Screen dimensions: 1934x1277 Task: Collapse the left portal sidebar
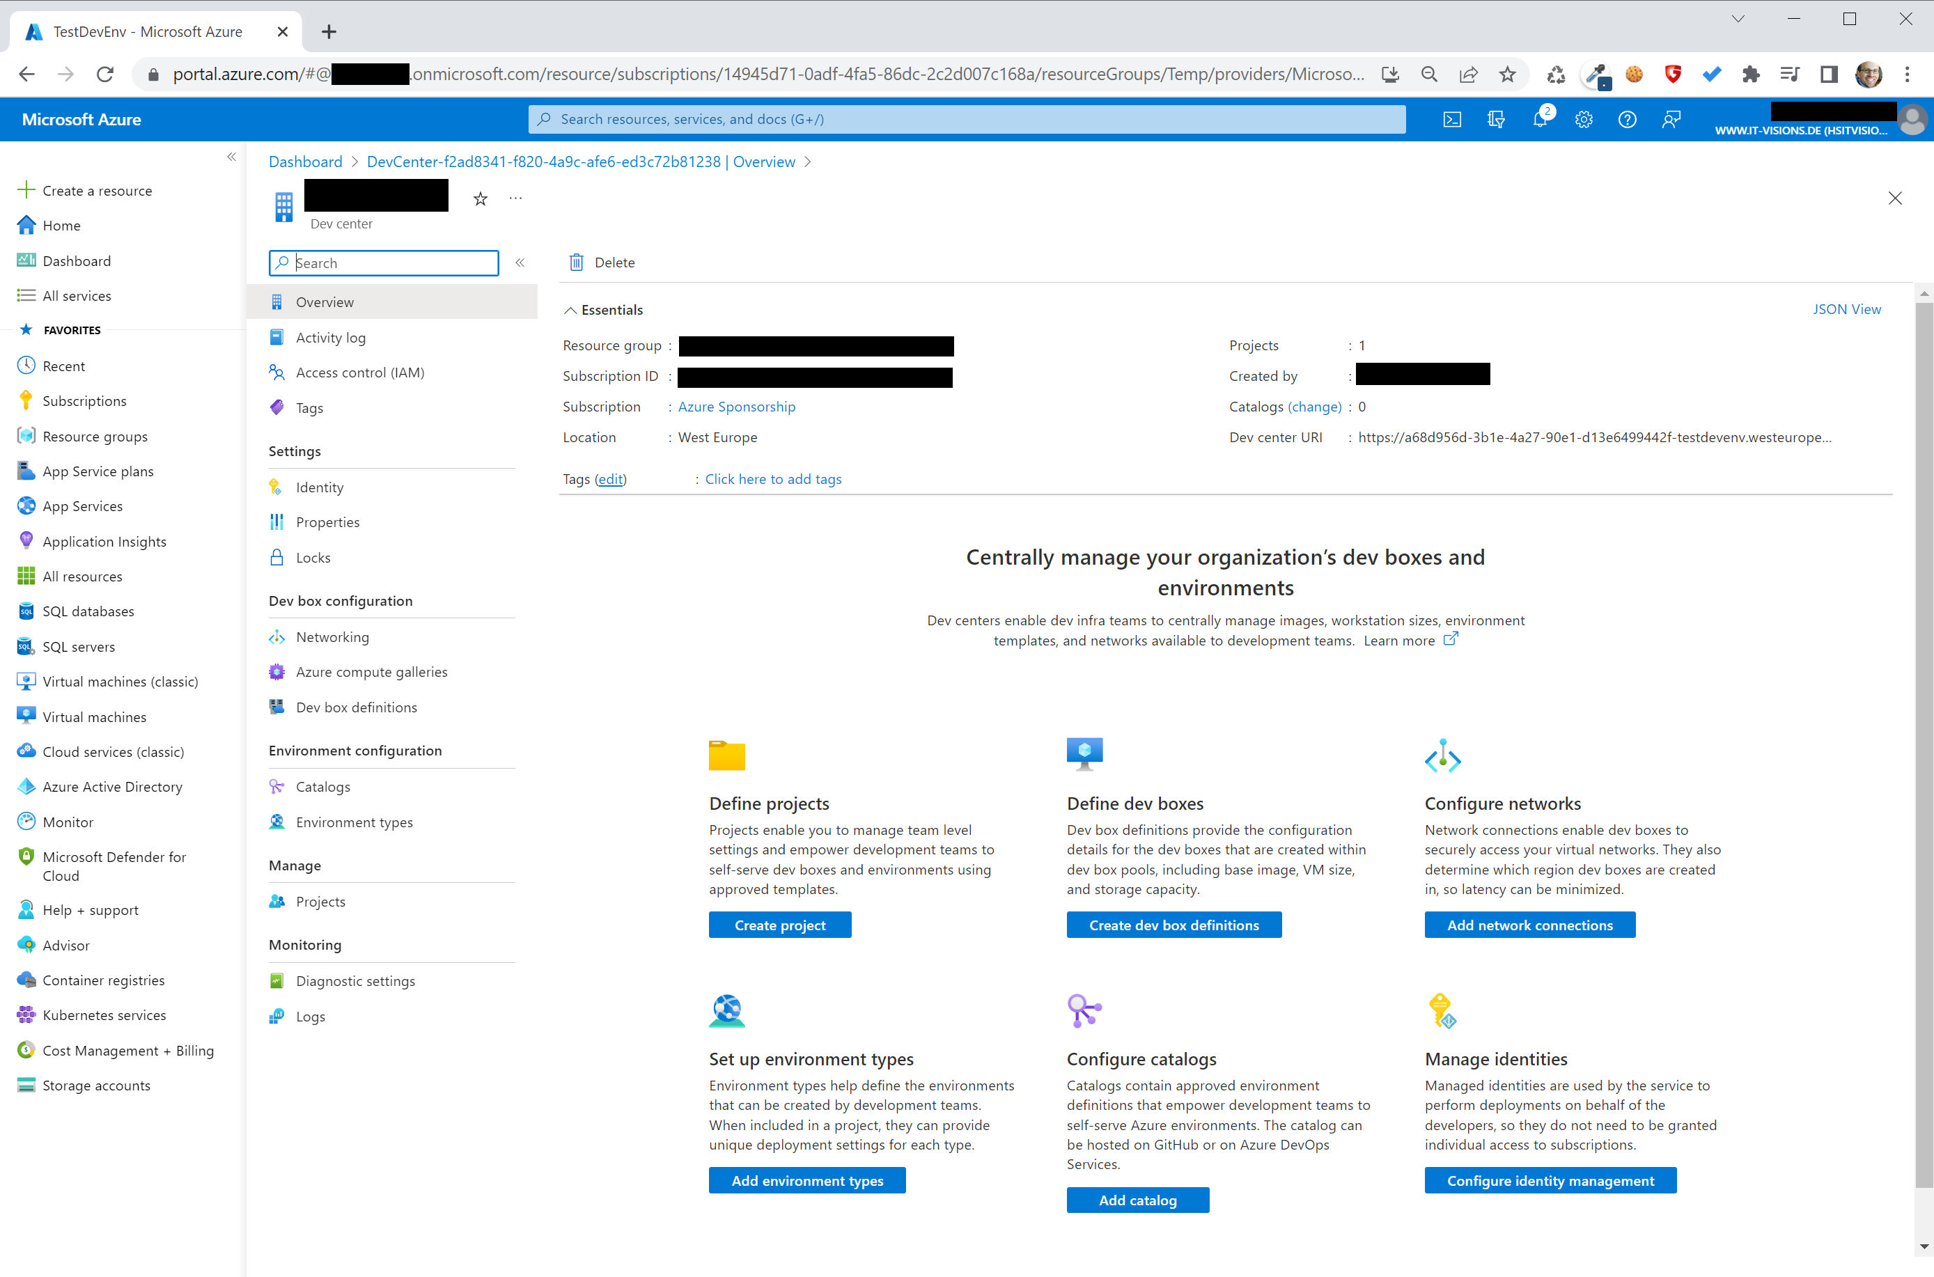[x=231, y=157]
